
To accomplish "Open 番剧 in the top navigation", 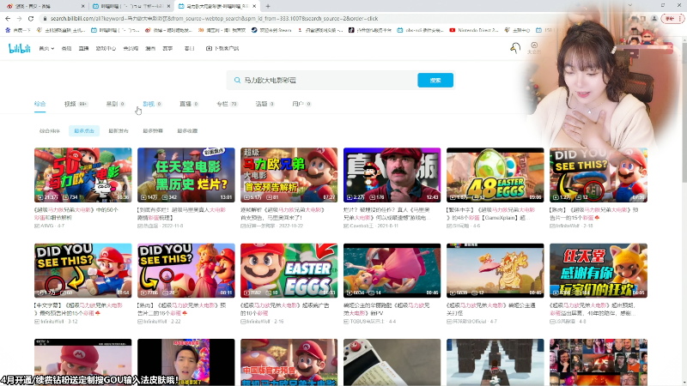I will click(67, 48).
